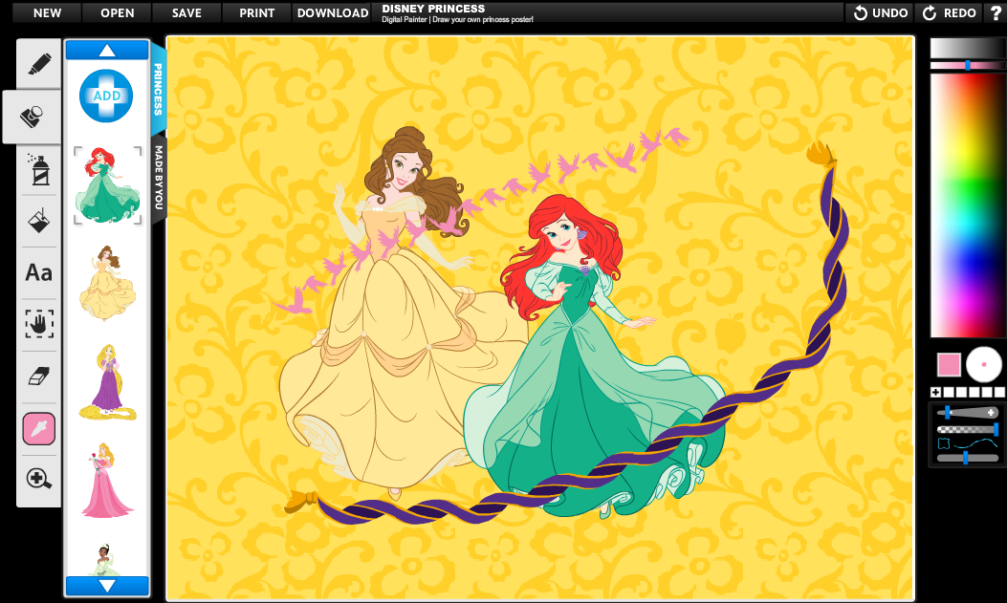The image size is (1007, 603).
Task: Switch to the MADE BY YOU tab
Action: point(159,177)
